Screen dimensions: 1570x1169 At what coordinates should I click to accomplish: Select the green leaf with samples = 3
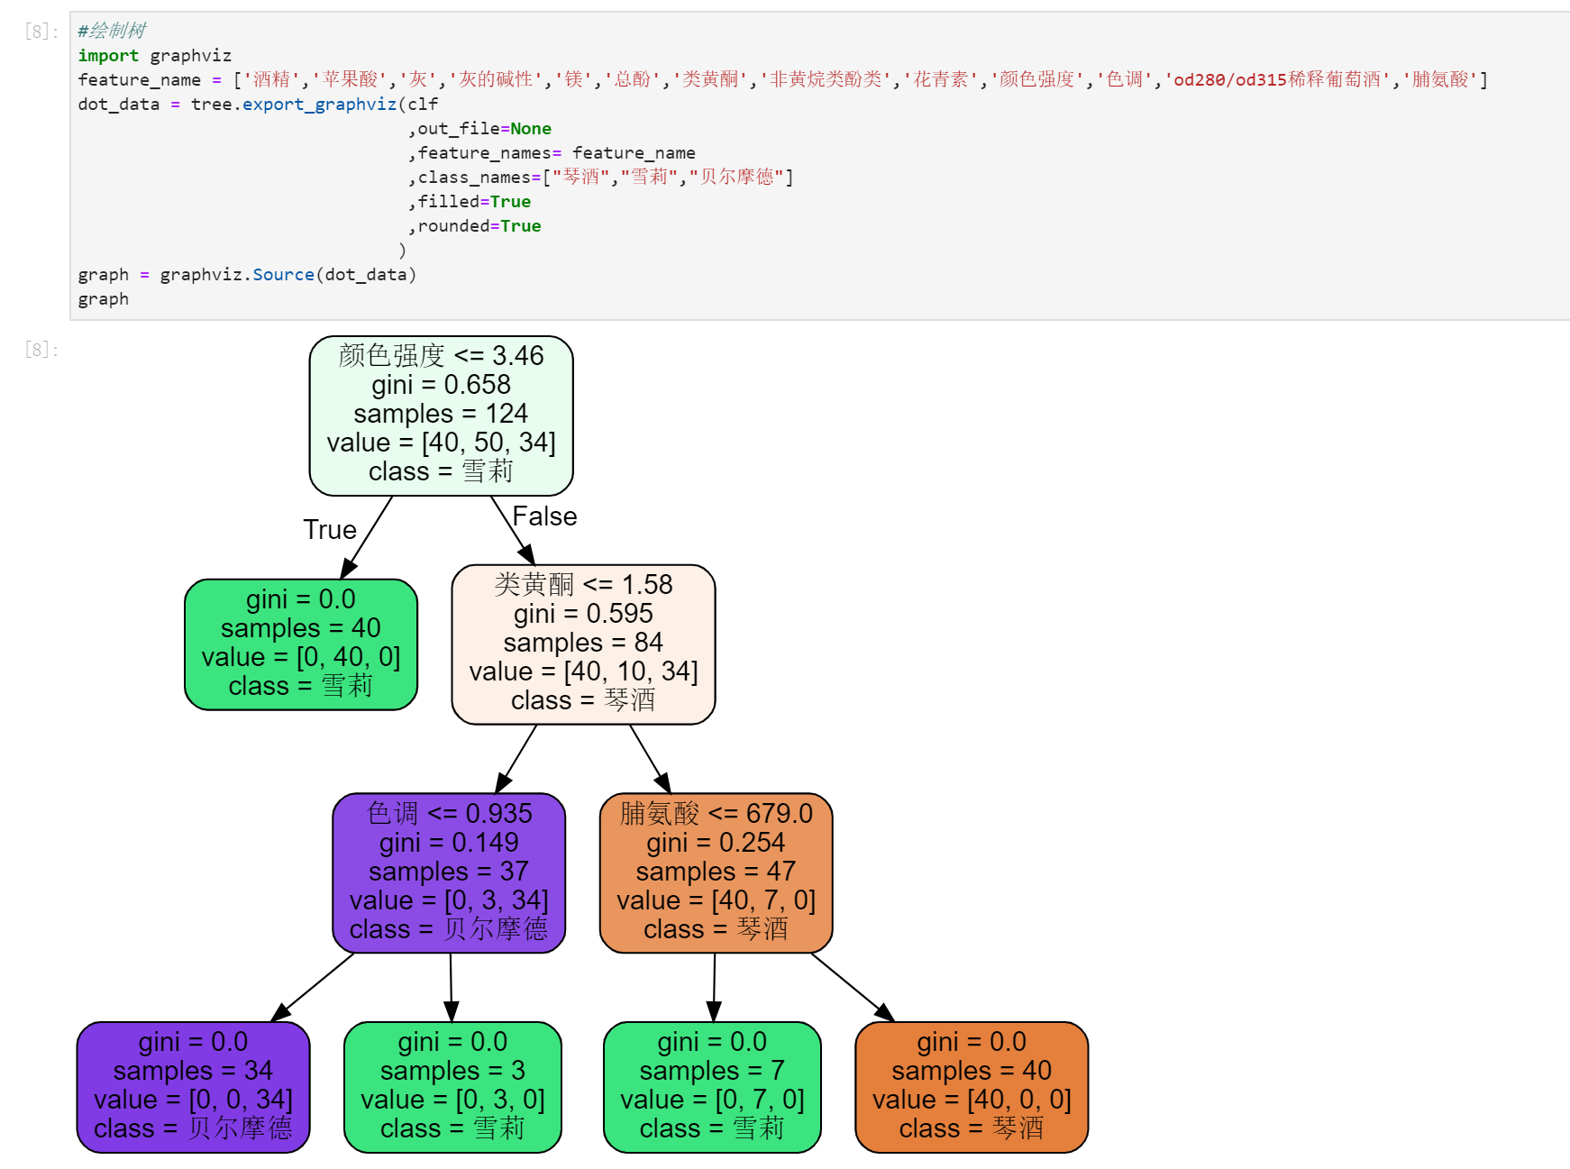coord(452,1084)
